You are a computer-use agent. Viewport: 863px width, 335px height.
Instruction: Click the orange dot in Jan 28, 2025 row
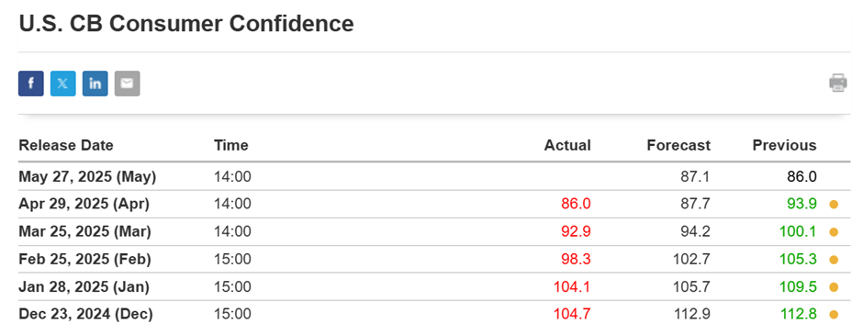pyautogui.click(x=834, y=287)
